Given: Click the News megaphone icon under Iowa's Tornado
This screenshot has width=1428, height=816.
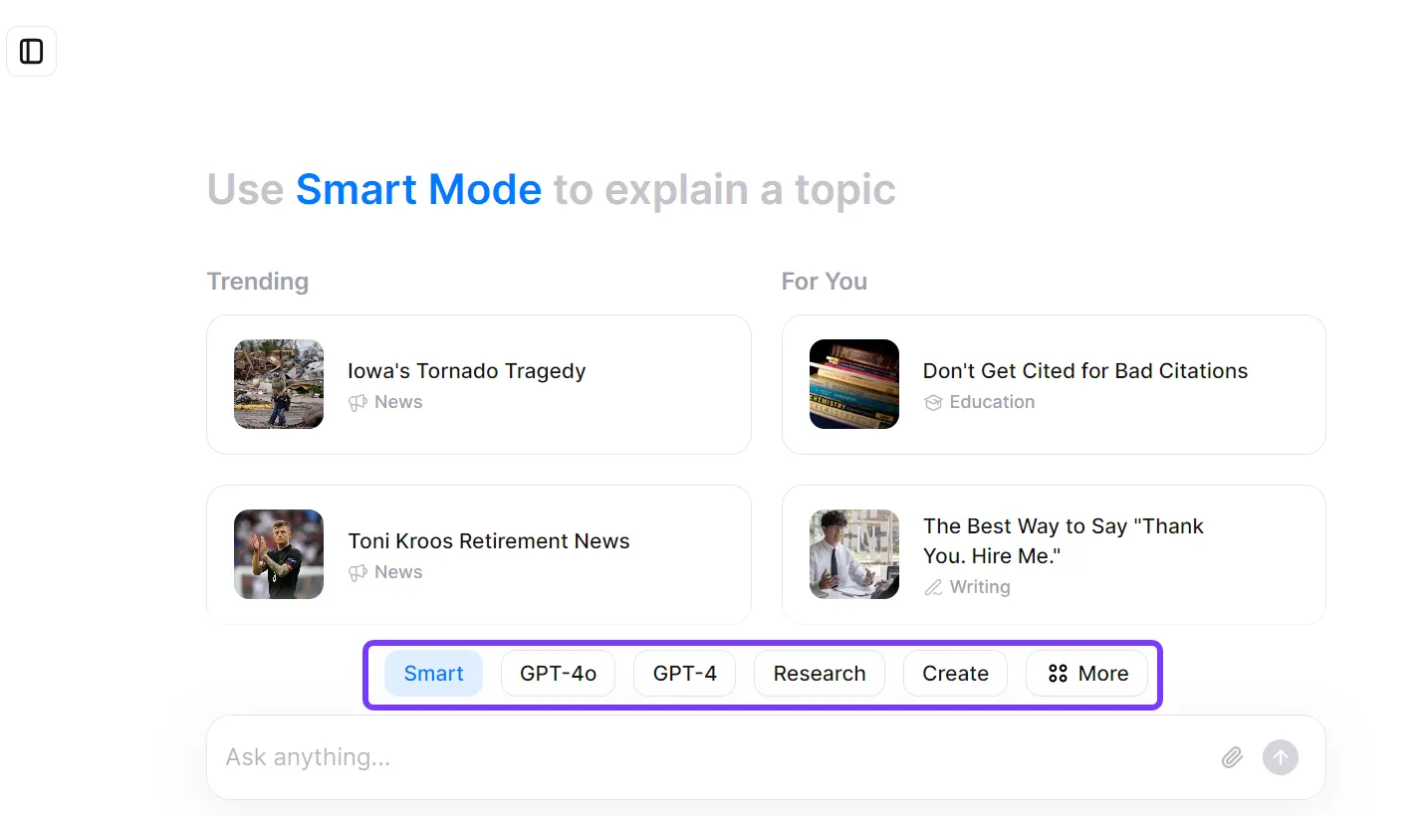Looking at the screenshot, I should point(357,403).
